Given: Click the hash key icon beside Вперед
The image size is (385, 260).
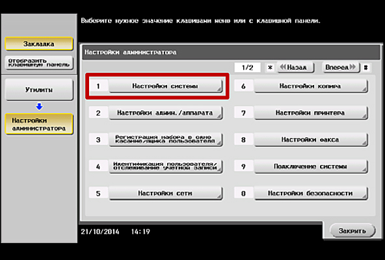Looking at the screenshot, I should tap(366, 68).
